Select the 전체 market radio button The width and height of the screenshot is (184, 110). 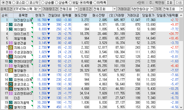3,3
